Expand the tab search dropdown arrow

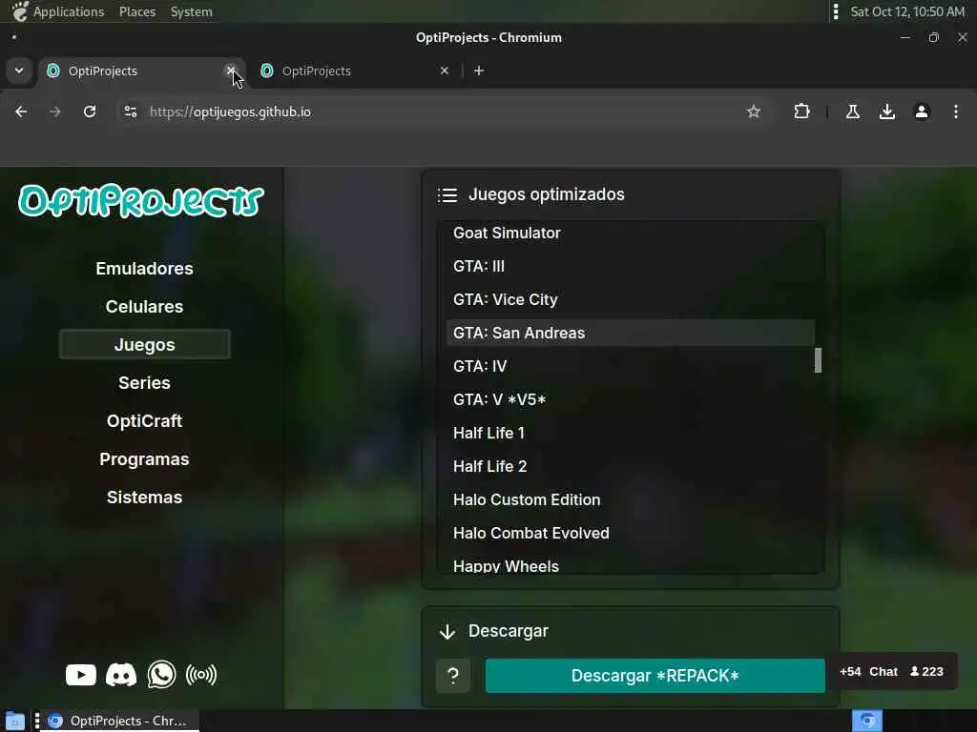[19, 71]
